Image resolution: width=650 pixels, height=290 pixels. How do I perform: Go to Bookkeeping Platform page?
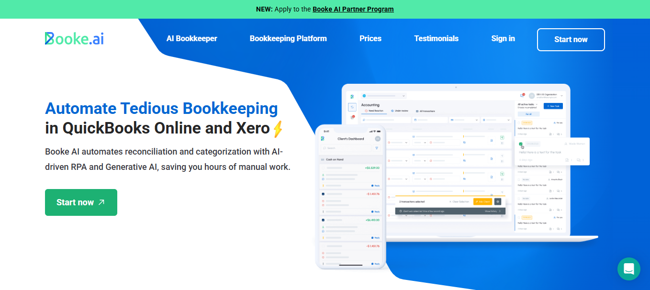(x=288, y=39)
